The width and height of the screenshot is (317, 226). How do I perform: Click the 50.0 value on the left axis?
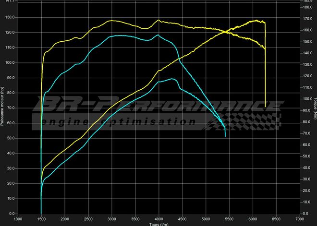(x=10, y=138)
